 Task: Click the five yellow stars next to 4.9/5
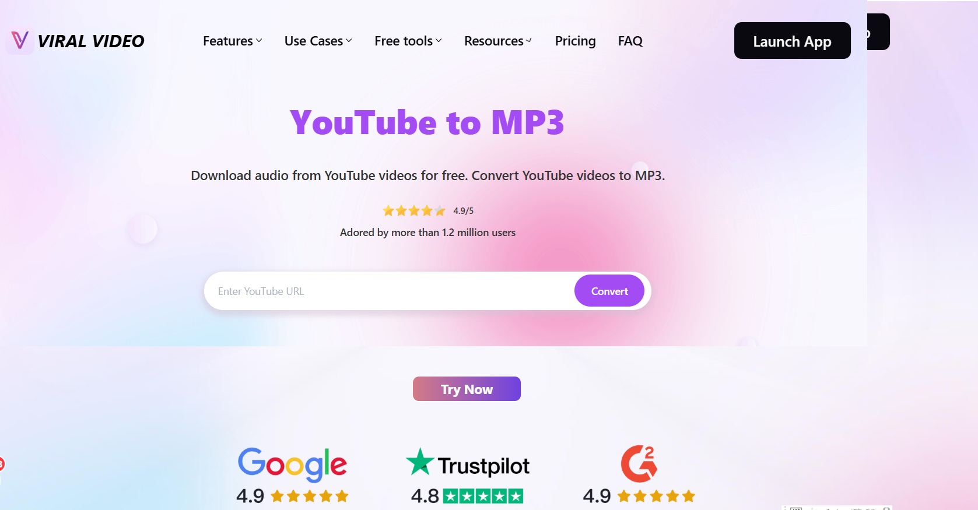[414, 211]
